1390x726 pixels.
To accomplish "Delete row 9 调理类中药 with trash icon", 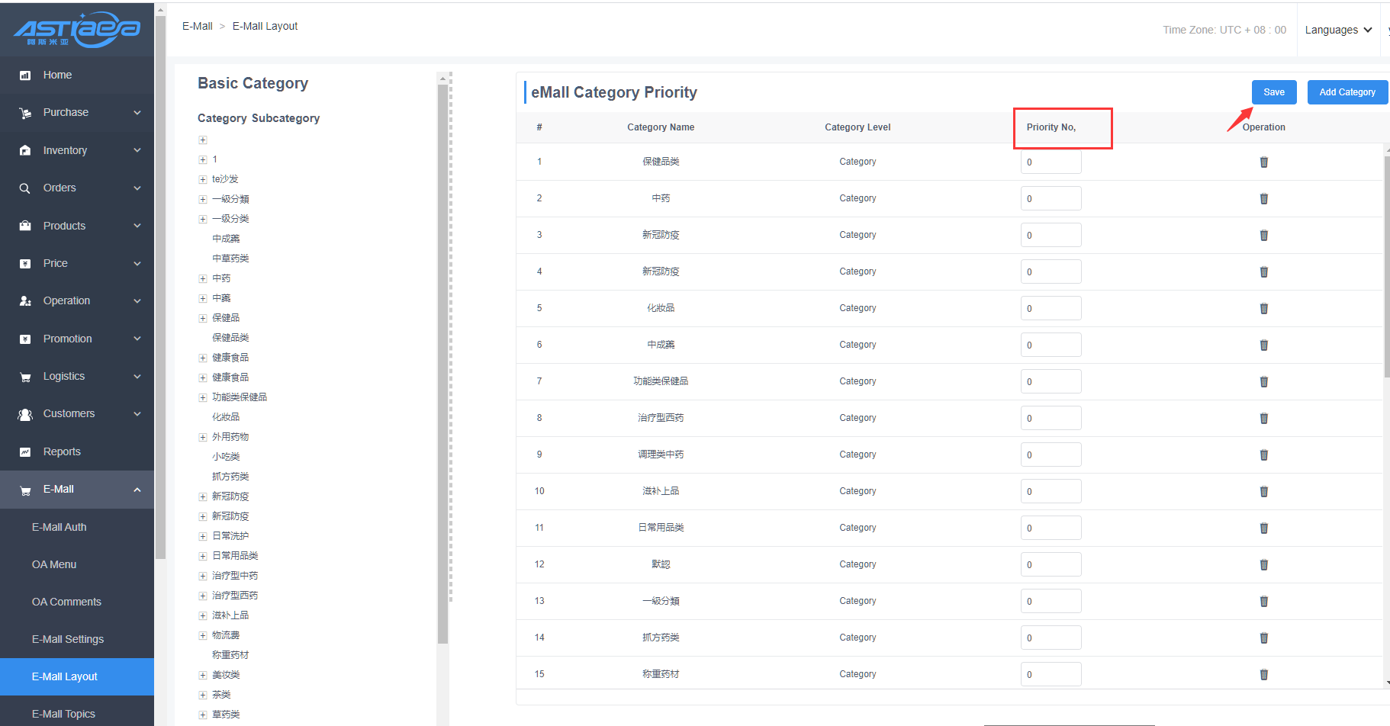I will [1263, 455].
